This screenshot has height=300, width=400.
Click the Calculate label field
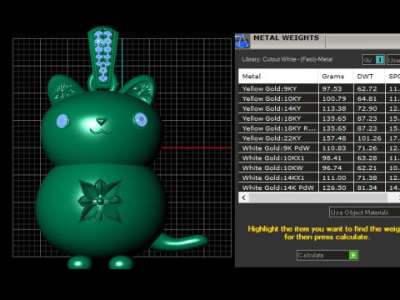point(323,255)
